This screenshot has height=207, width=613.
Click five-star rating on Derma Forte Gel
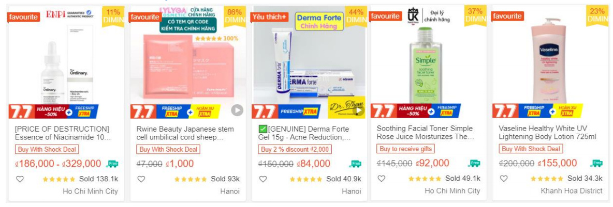[x=306, y=179]
